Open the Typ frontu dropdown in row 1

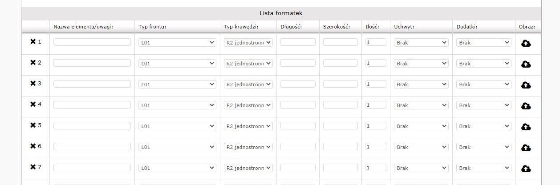tap(177, 43)
